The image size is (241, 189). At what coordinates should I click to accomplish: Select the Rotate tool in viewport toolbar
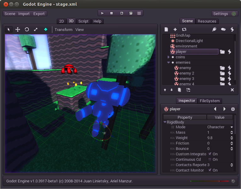click(27, 29)
